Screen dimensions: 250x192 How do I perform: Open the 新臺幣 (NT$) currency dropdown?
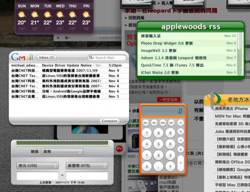(87, 166)
